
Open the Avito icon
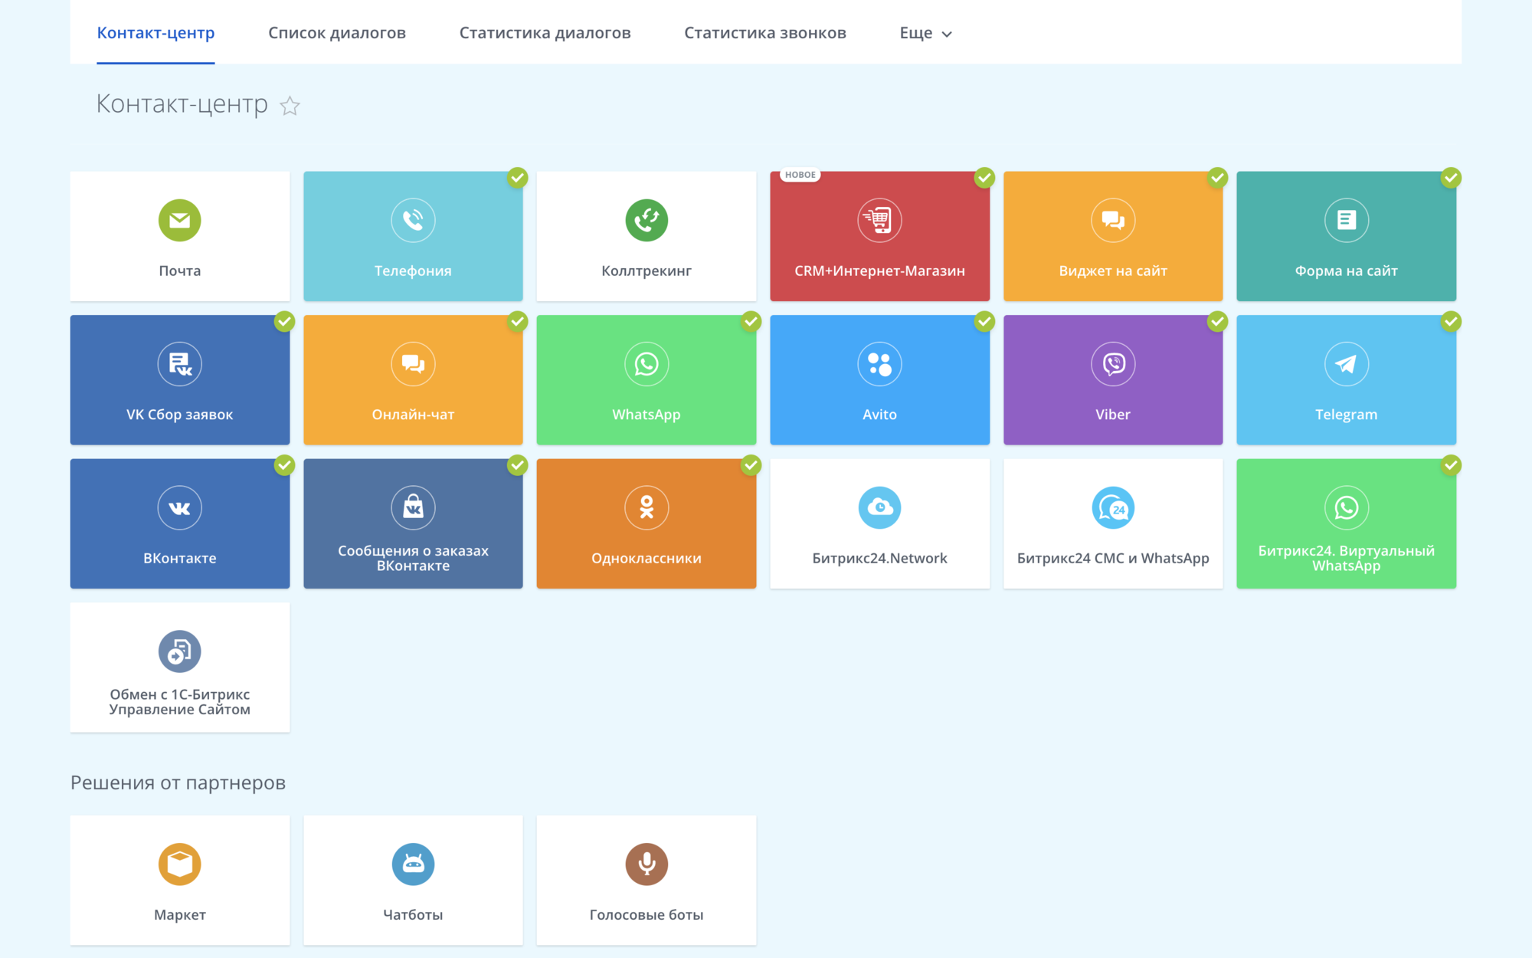coord(879,364)
